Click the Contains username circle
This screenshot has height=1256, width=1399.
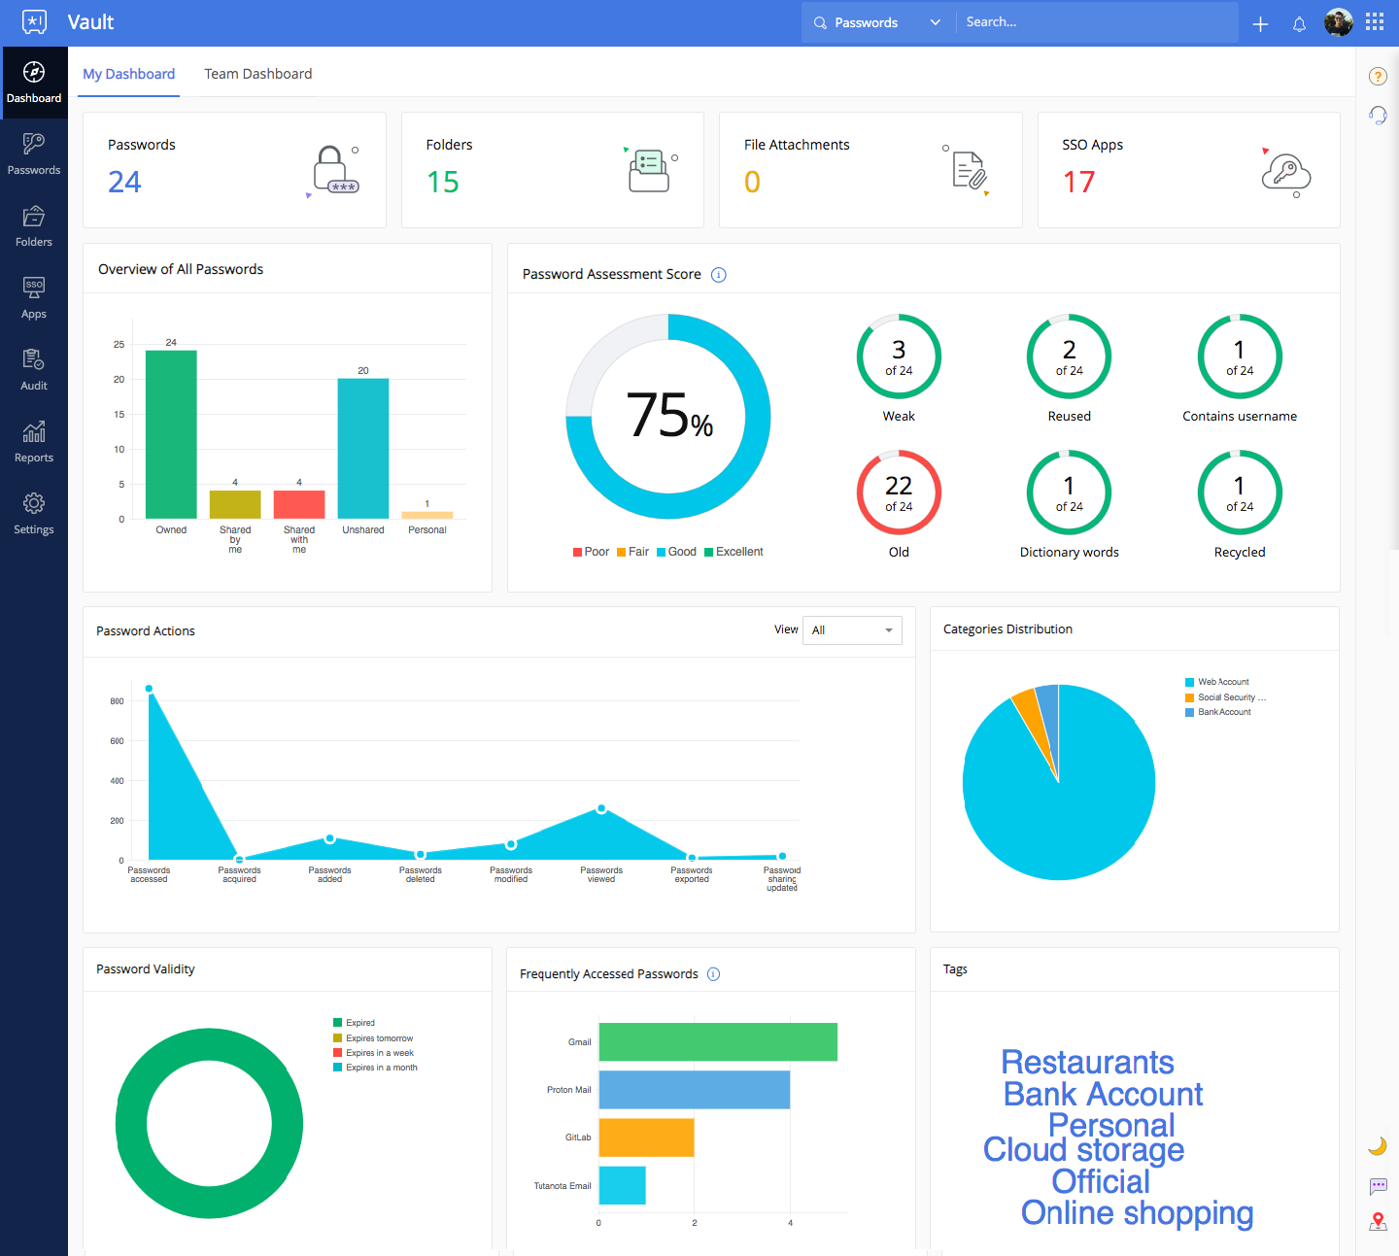(x=1240, y=356)
